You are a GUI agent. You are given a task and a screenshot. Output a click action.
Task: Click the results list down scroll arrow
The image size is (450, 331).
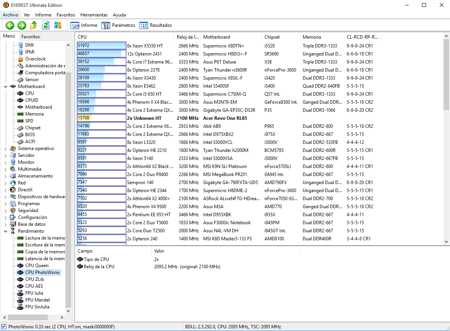(x=446, y=242)
